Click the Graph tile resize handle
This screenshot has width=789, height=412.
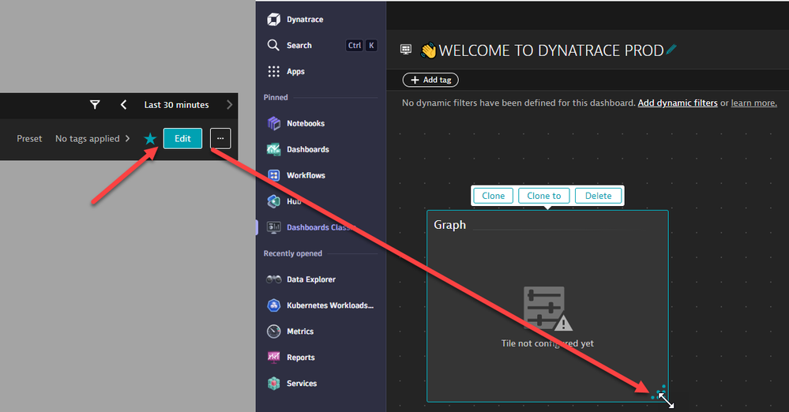[x=659, y=393]
